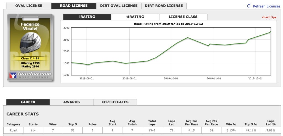Click the Top 5 value 56
This screenshot has width=283, height=136.
click(x=73, y=130)
